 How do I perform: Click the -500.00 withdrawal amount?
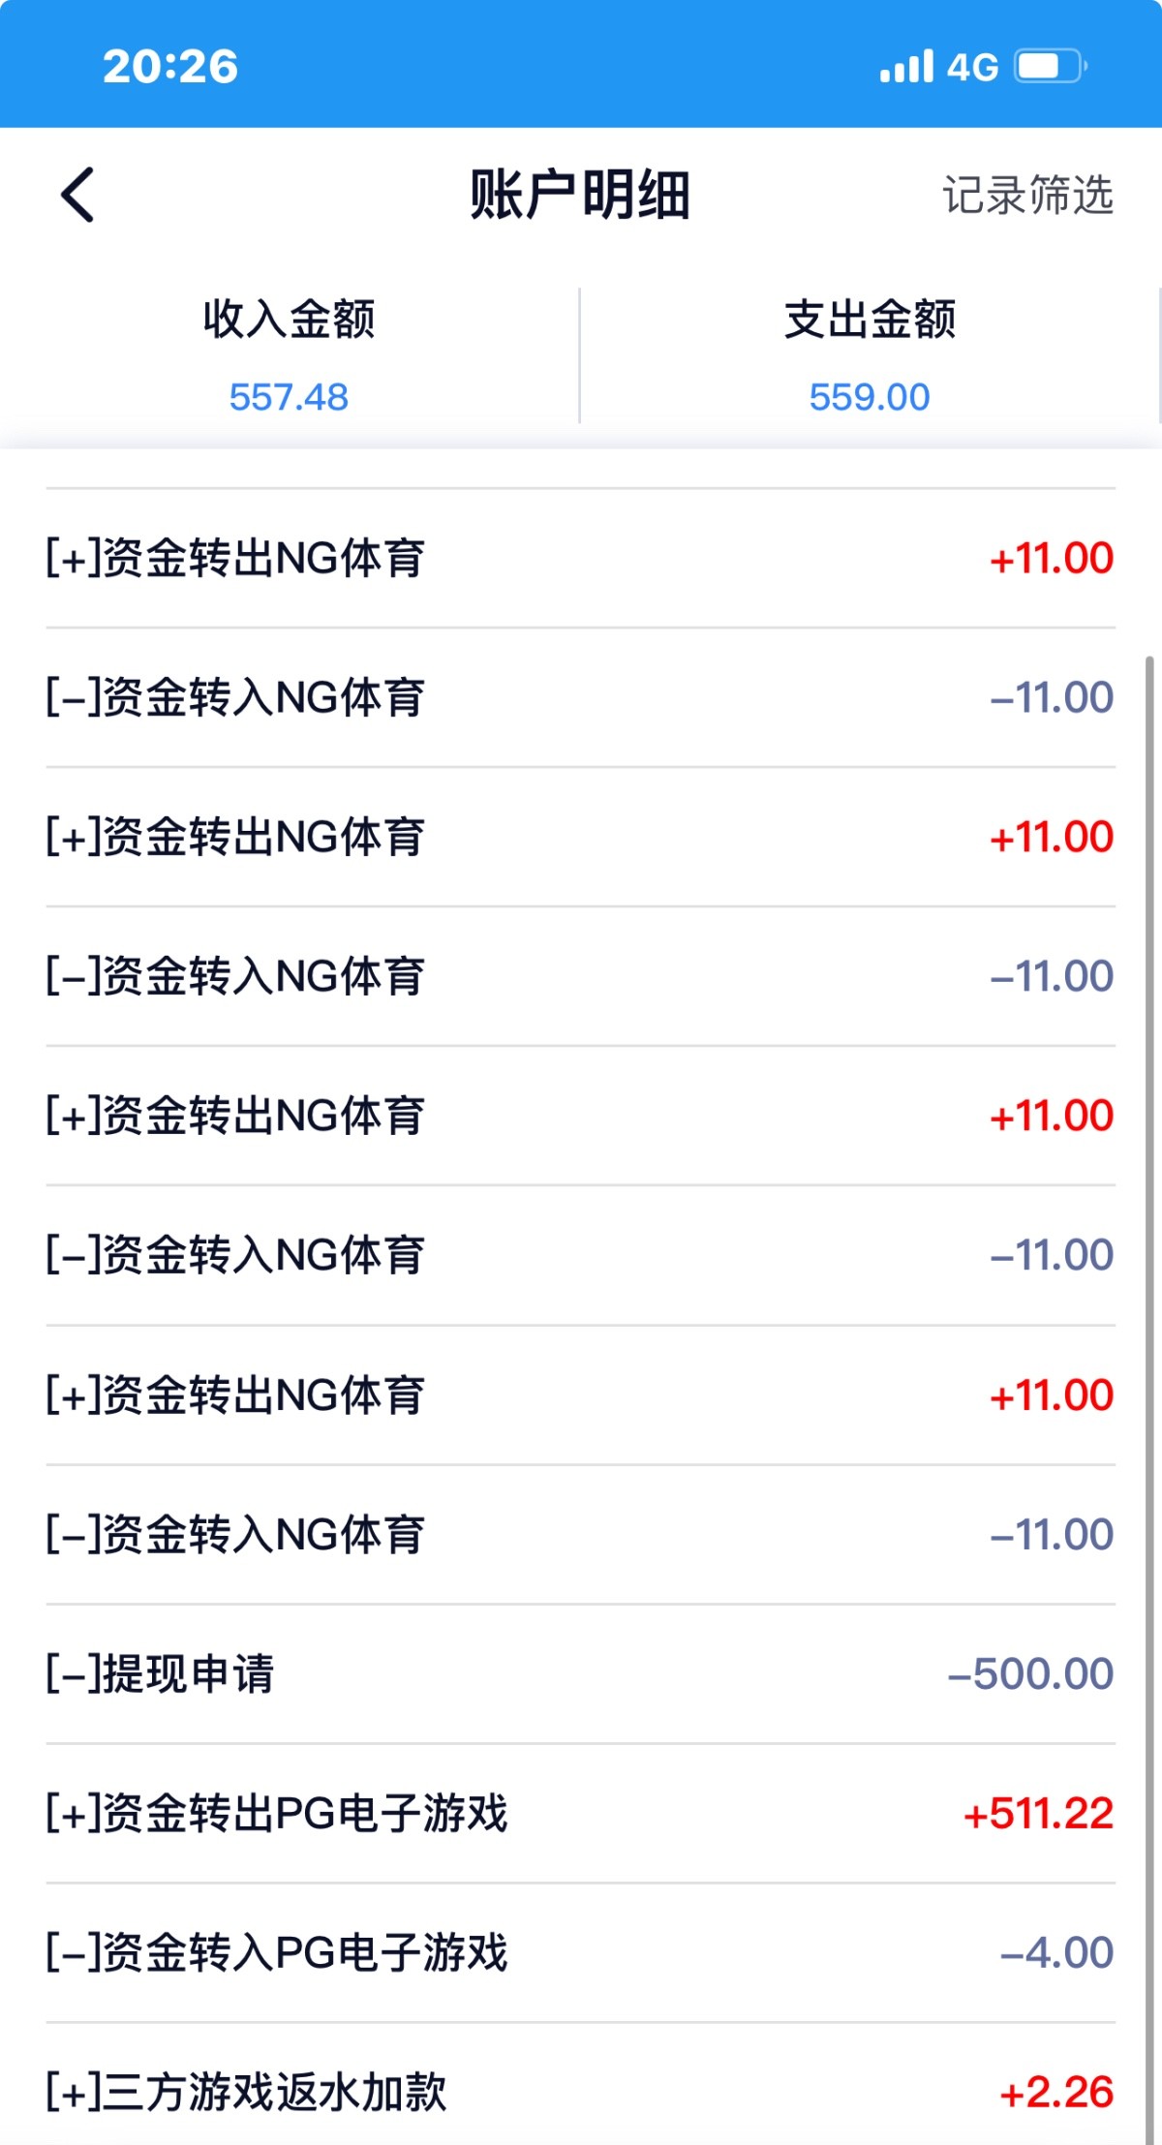[x=1030, y=1673]
